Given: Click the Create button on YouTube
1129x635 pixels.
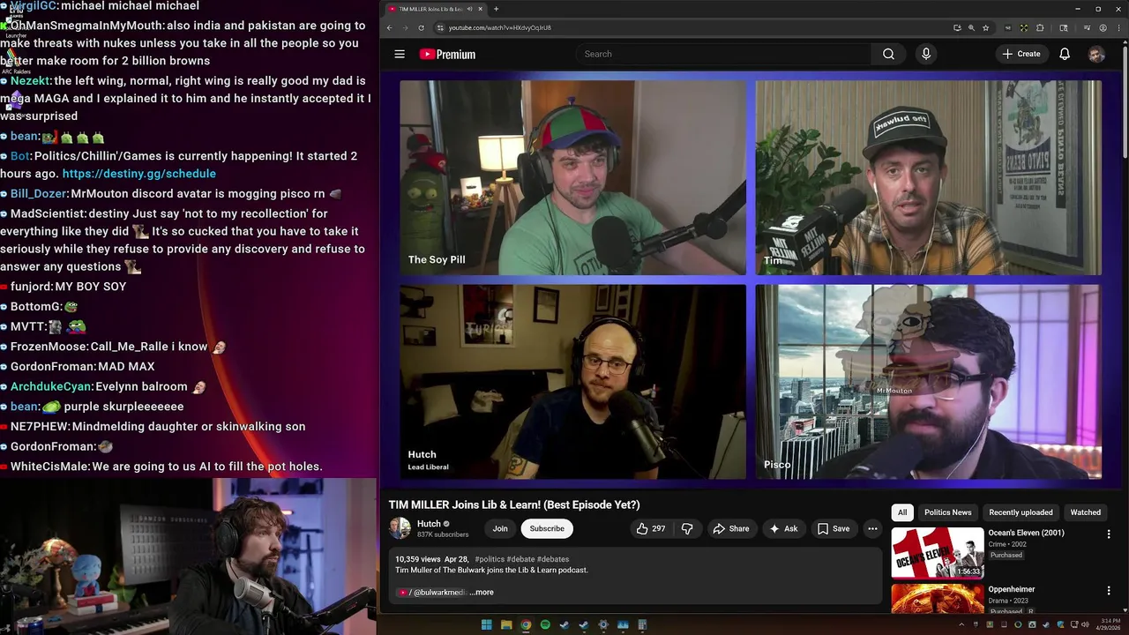Looking at the screenshot, I should [1021, 54].
